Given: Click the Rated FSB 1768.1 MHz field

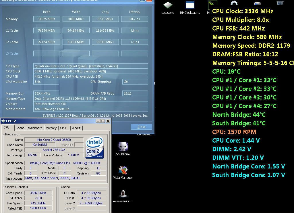Looking at the screenshot, I should click(38, 208).
